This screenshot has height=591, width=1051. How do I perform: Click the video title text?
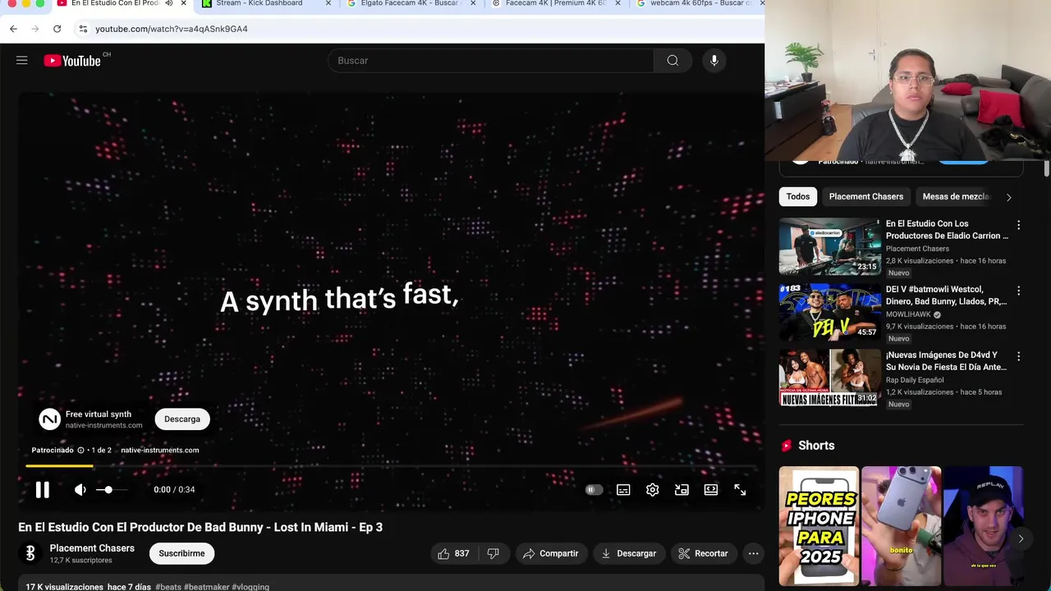pos(200,527)
